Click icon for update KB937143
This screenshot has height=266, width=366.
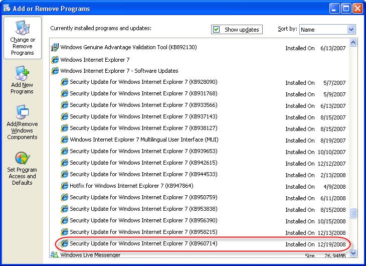(x=64, y=116)
